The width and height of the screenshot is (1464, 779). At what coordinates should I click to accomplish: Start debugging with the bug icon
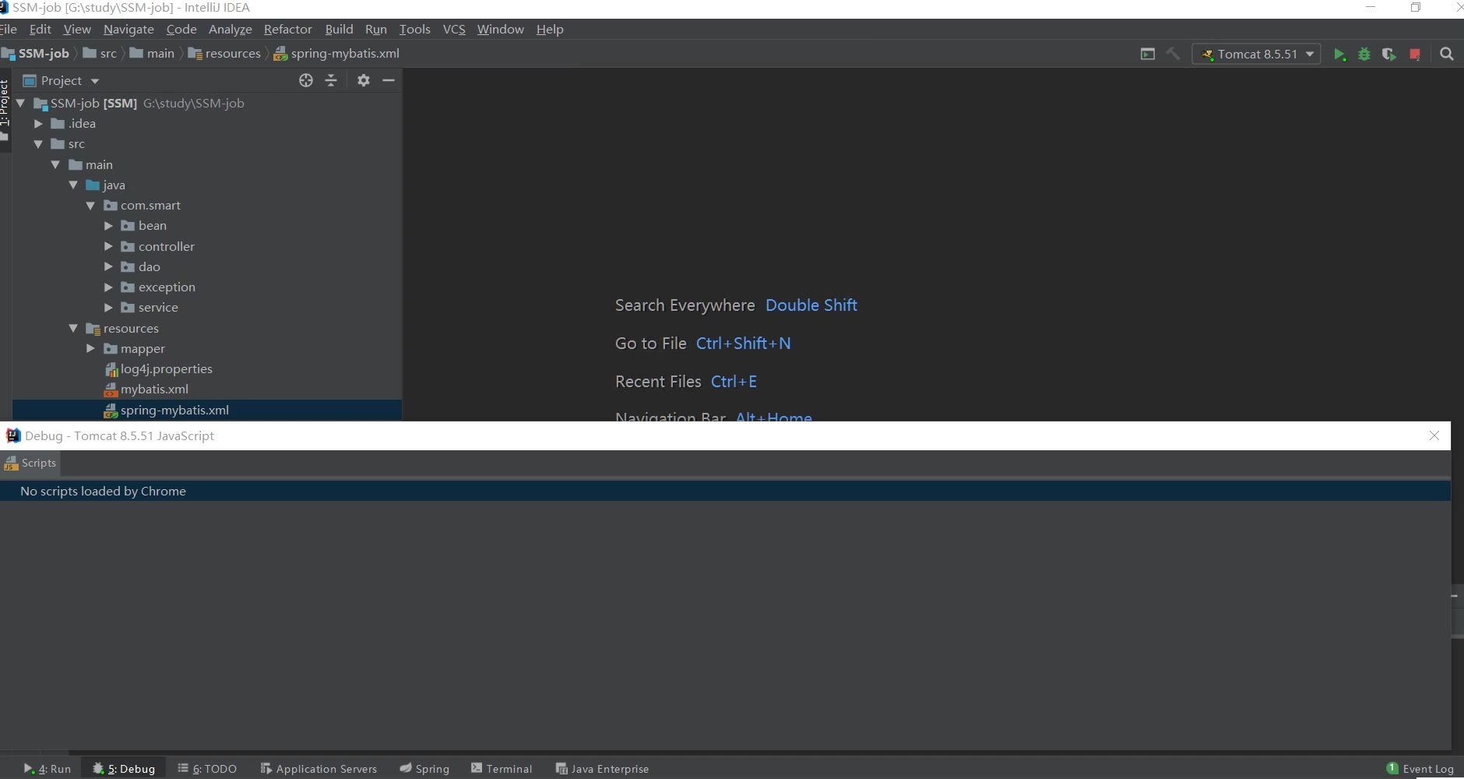coord(1364,55)
